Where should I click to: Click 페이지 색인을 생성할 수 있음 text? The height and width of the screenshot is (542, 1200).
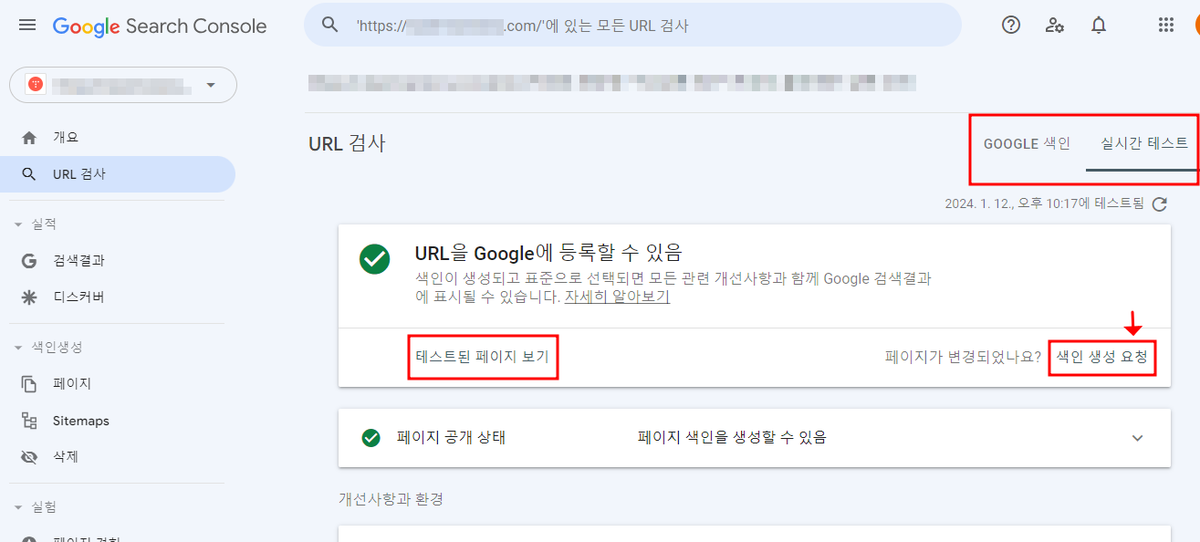[732, 438]
